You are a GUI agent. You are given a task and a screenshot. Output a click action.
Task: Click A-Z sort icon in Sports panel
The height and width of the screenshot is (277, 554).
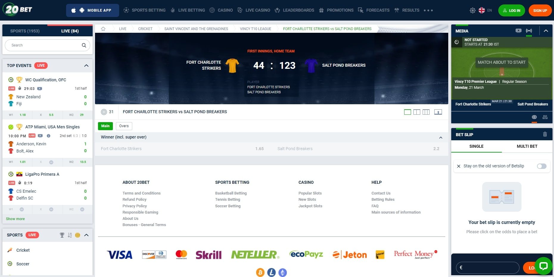tap(70, 235)
